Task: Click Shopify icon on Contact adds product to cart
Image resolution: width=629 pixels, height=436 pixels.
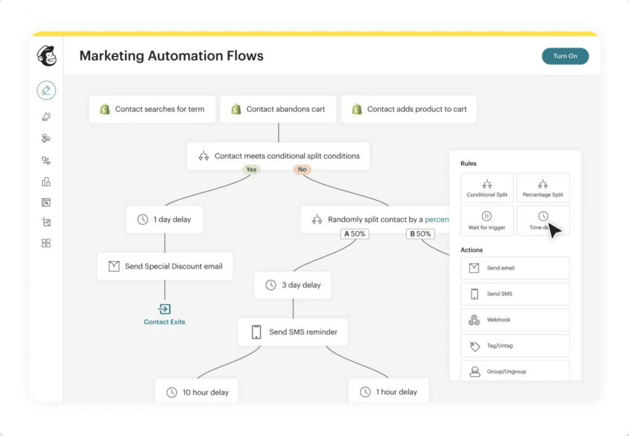Action: click(x=357, y=109)
